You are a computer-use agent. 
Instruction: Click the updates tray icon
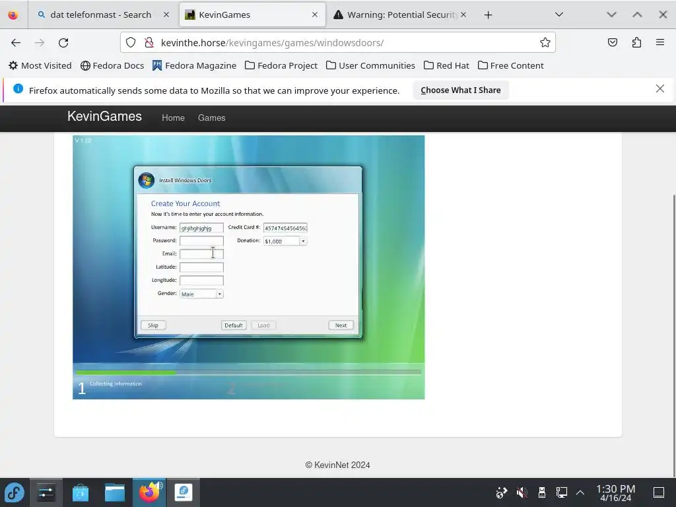pos(502,492)
